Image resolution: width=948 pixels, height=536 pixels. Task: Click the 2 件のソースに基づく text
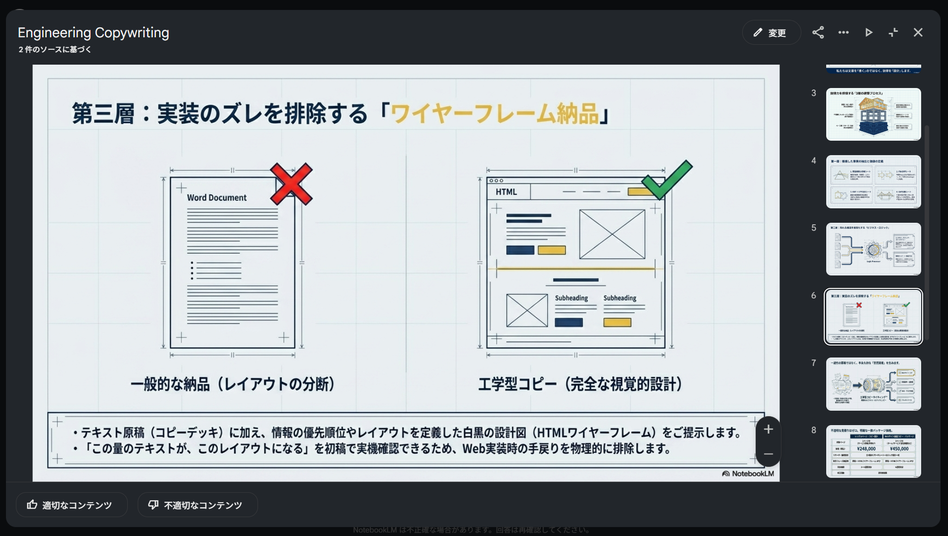55,50
